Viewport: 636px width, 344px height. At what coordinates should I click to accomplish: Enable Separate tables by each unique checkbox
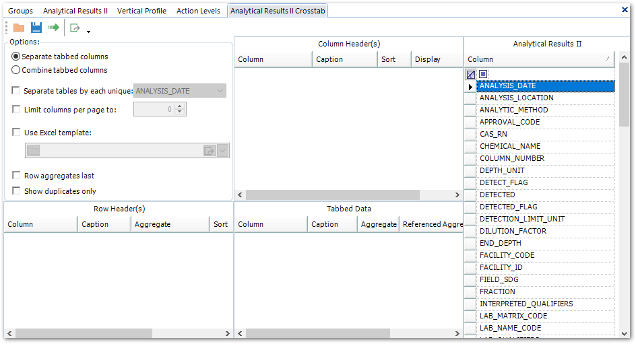(16, 91)
